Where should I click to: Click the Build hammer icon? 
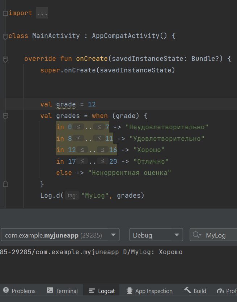click(x=187, y=290)
